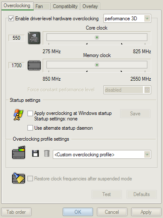Viewport: 163px width, 218px height.
Task: Click the Tab order button
Action: click(16, 212)
